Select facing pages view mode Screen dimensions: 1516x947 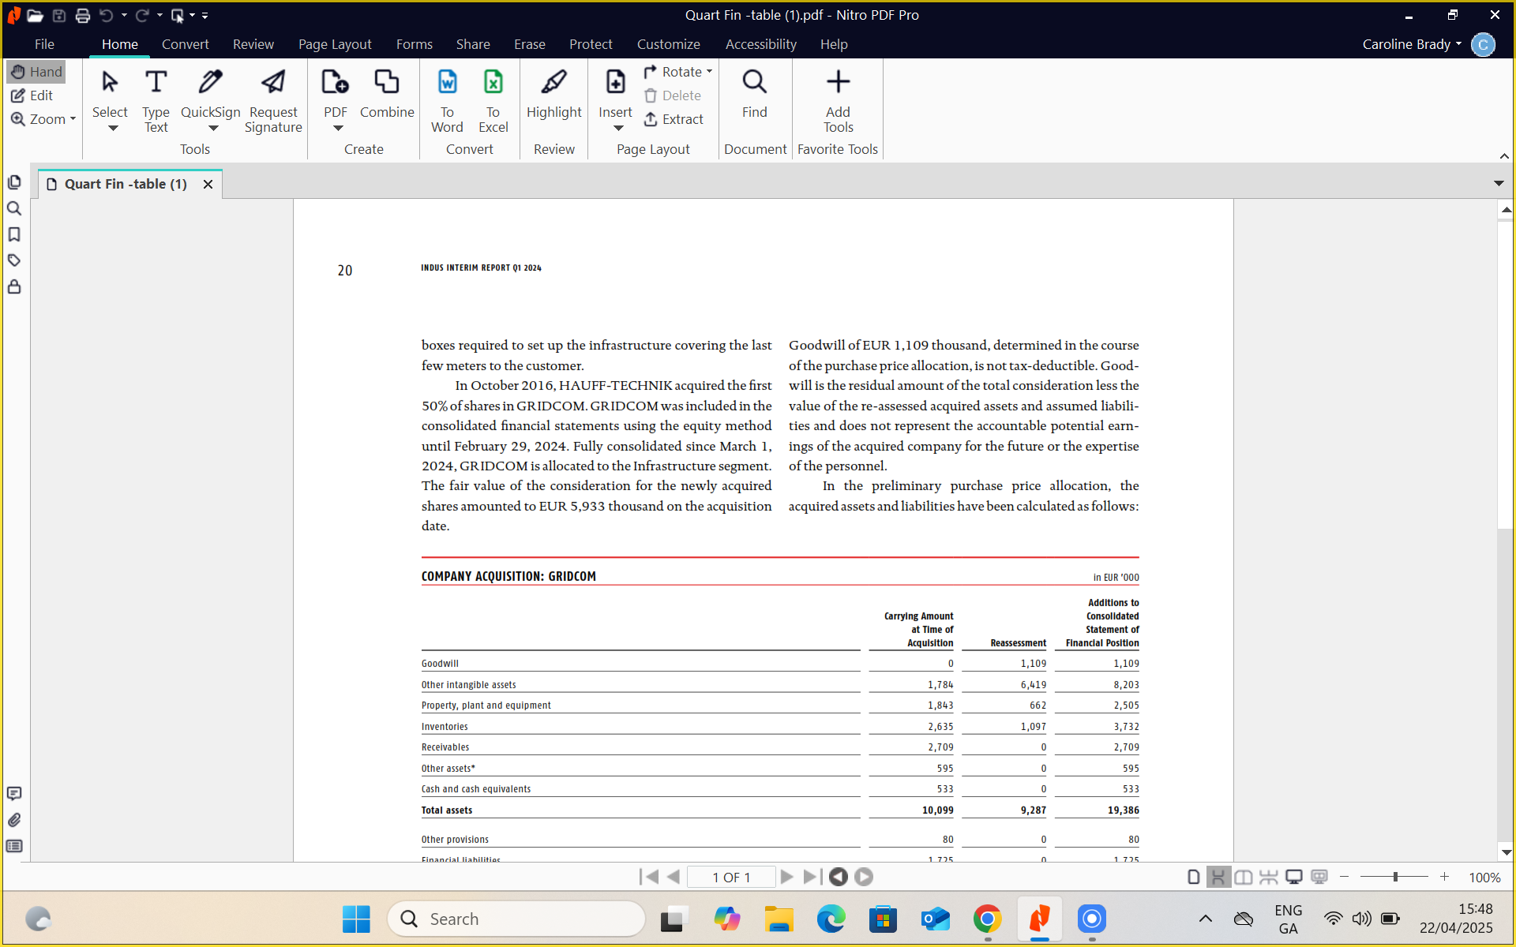tap(1244, 877)
